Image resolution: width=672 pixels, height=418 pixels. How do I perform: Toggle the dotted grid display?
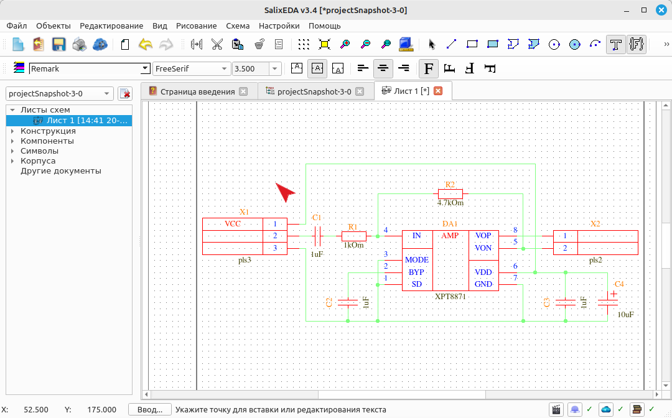tap(304, 44)
